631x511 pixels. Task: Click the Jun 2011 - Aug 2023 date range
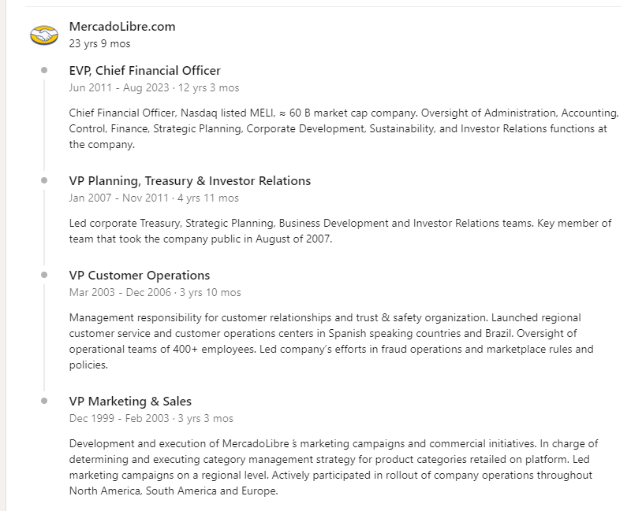pyautogui.click(x=154, y=88)
